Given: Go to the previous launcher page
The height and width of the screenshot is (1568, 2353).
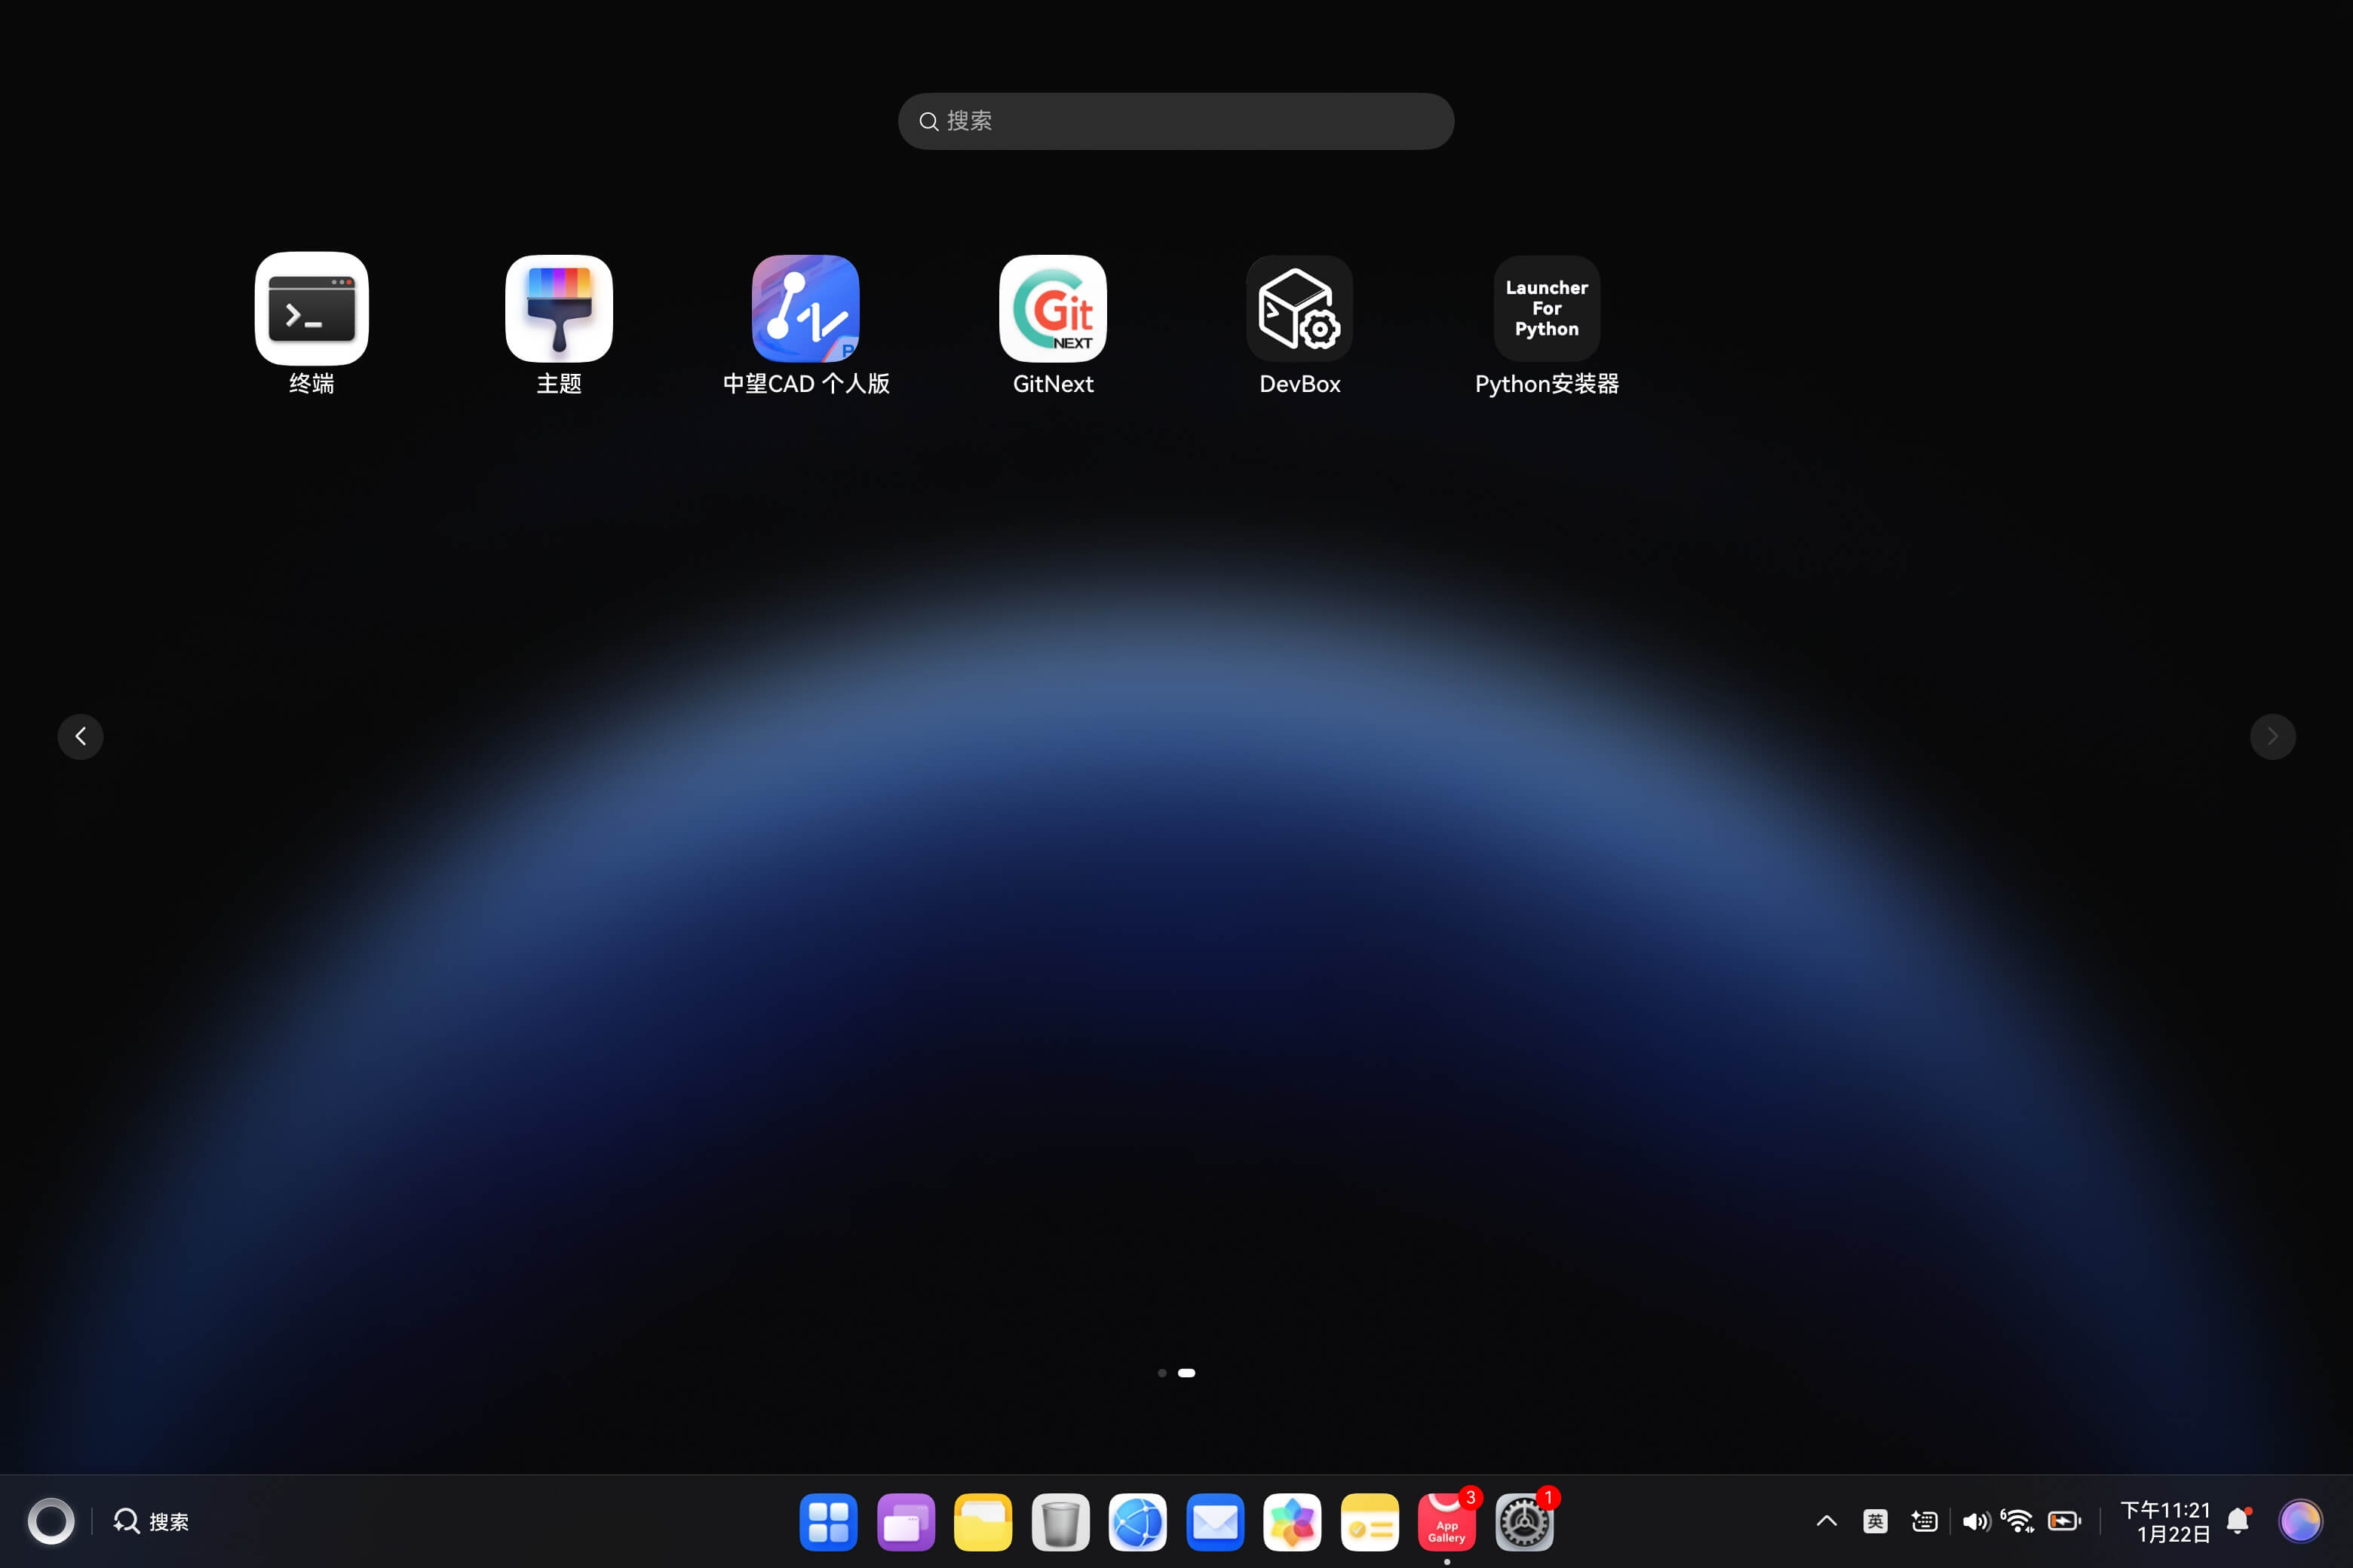Looking at the screenshot, I should coord(80,736).
